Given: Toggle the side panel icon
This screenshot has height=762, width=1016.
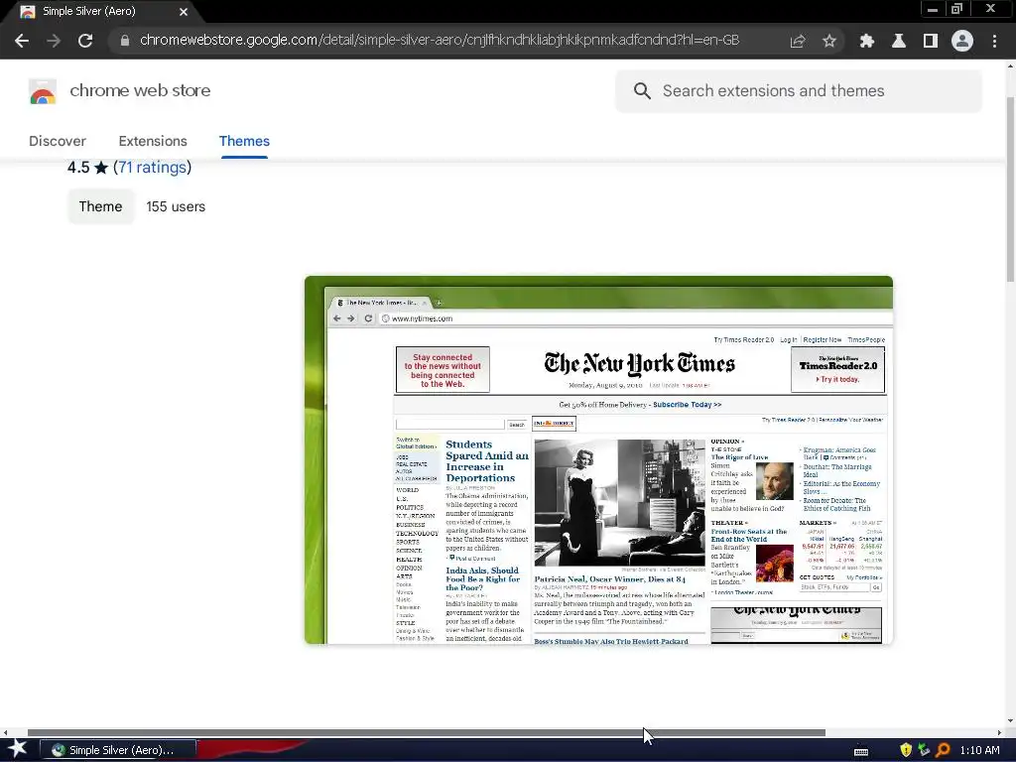Looking at the screenshot, I should (931, 41).
